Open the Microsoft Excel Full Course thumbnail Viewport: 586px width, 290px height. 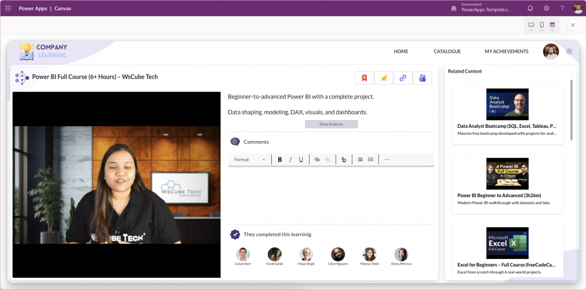click(508, 243)
